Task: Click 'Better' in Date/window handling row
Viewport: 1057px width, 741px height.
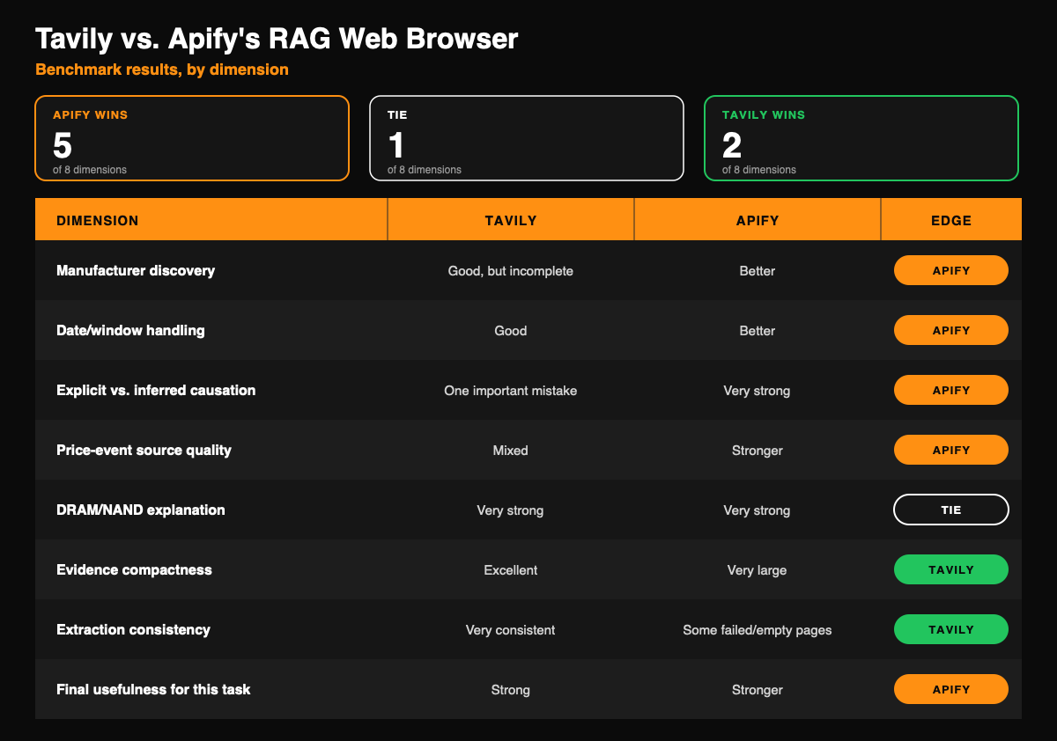Action: click(x=758, y=331)
